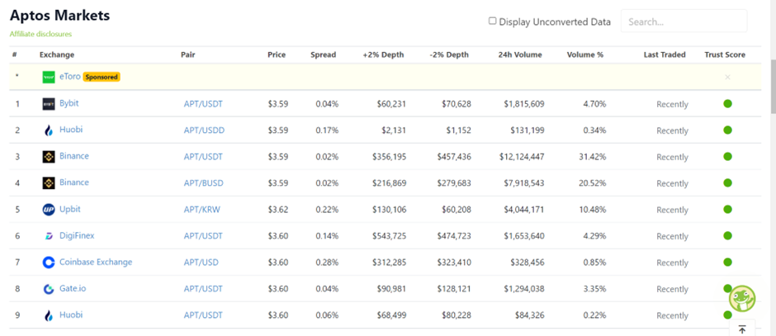Dismiss the eToro sponsored row with X
The image size is (776, 336).
point(727,78)
